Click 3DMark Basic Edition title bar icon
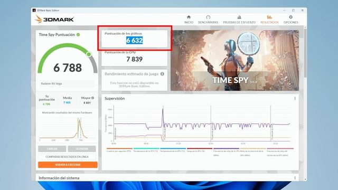Viewport: 338px width, 190px height. [34, 11]
